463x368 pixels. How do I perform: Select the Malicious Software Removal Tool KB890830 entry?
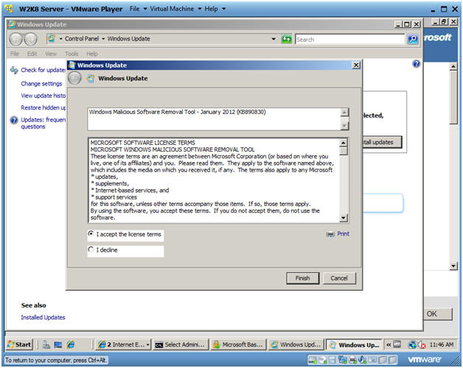[177, 112]
